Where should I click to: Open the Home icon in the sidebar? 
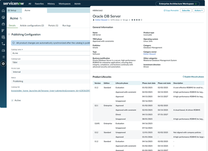coord(3,11)
